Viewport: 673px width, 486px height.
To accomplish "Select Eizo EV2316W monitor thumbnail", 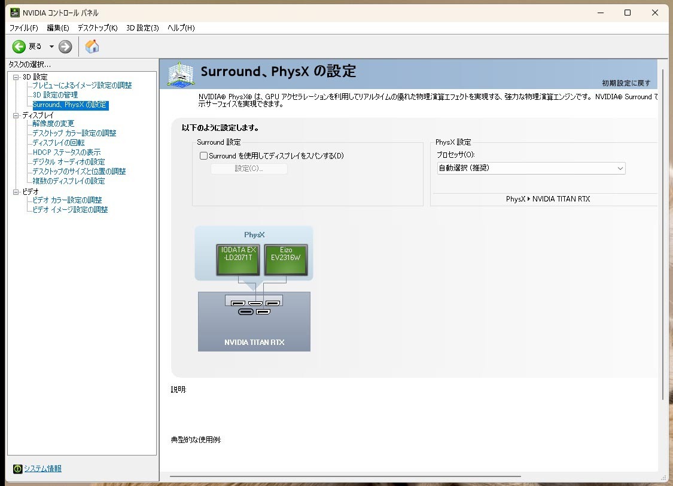I will tap(286, 259).
